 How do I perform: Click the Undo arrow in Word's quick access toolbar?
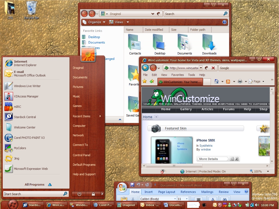click(138, 185)
